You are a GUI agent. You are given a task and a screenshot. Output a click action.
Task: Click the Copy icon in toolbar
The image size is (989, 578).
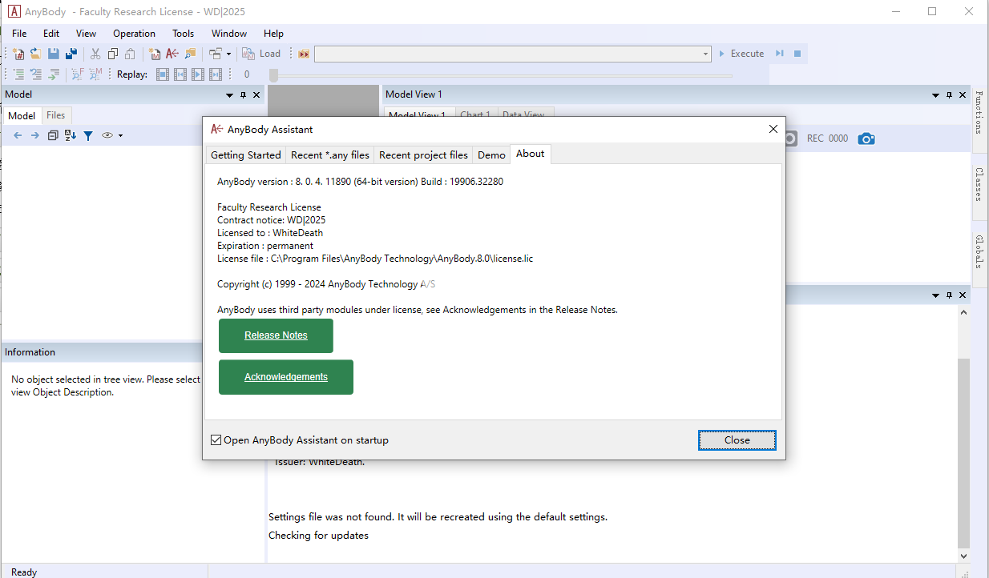coord(113,54)
